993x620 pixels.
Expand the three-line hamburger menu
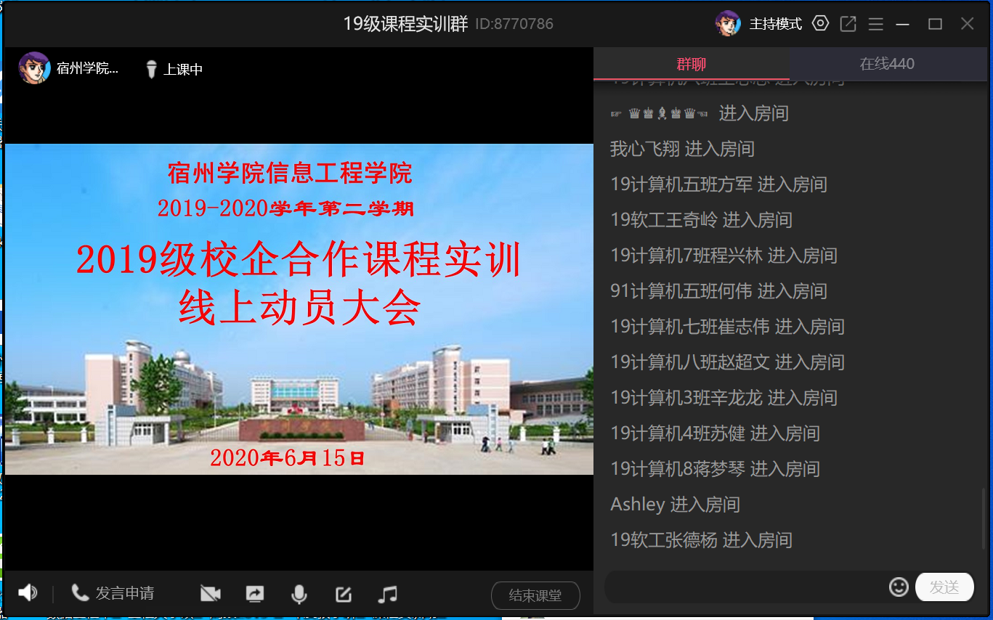tap(875, 24)
